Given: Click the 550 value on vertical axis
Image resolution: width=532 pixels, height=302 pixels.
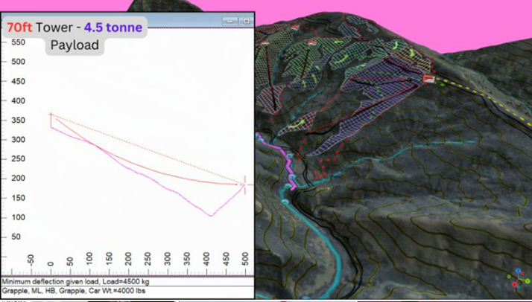Looking at the screenshot, I should coord(19,42).
